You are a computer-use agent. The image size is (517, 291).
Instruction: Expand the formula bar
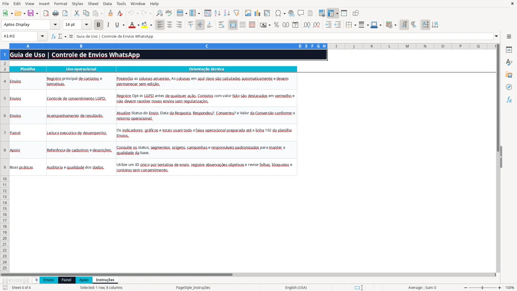(x=496, y=36)
